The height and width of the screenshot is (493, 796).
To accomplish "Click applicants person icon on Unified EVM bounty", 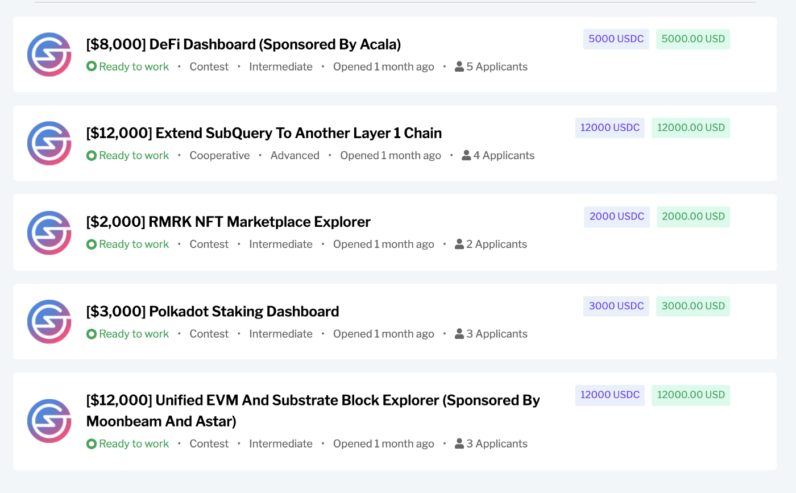I will (x=459, y=444).
